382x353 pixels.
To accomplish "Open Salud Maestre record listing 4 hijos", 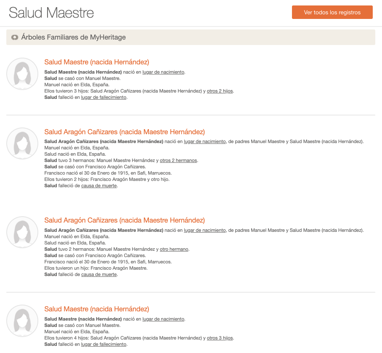I will pos(96,309).
